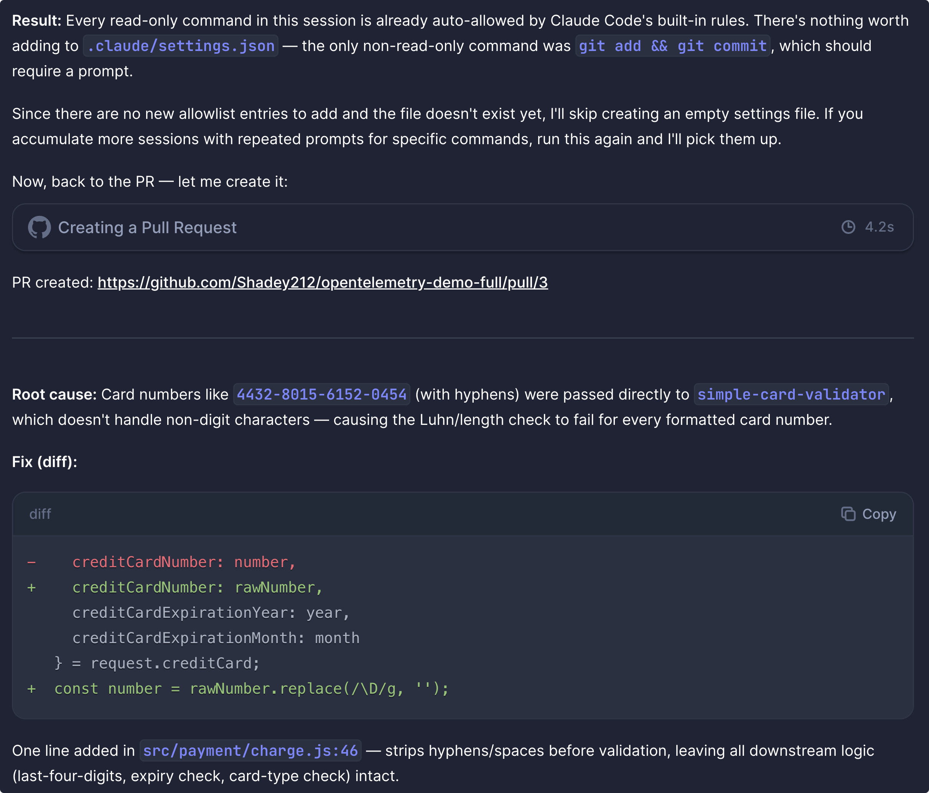Click the diff language label
Screen dimensions: 929x793
pos(40,514)
